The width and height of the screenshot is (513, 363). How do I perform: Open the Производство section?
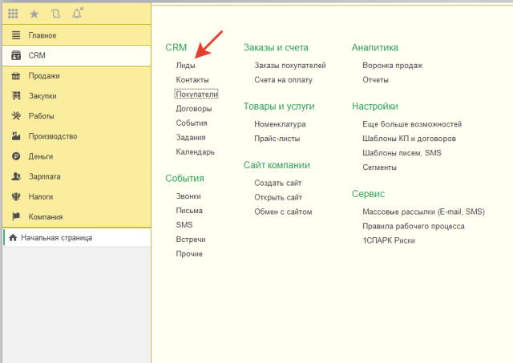[77, 136]
